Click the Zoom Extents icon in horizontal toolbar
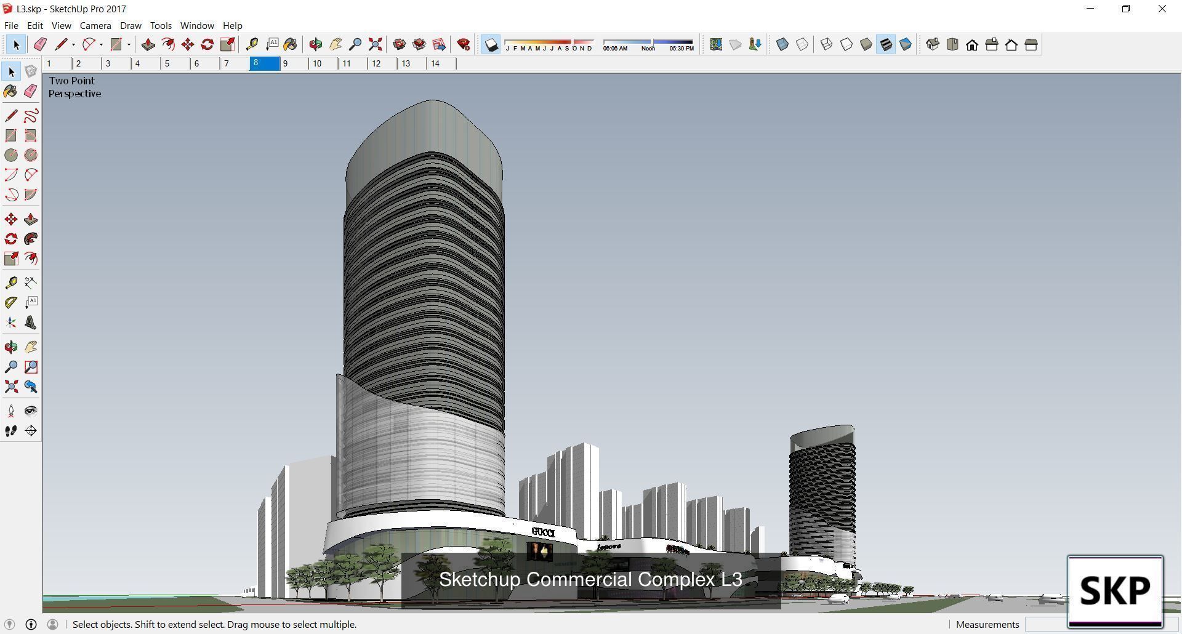This screenshot has width=1182, height=634. point(375,44)
